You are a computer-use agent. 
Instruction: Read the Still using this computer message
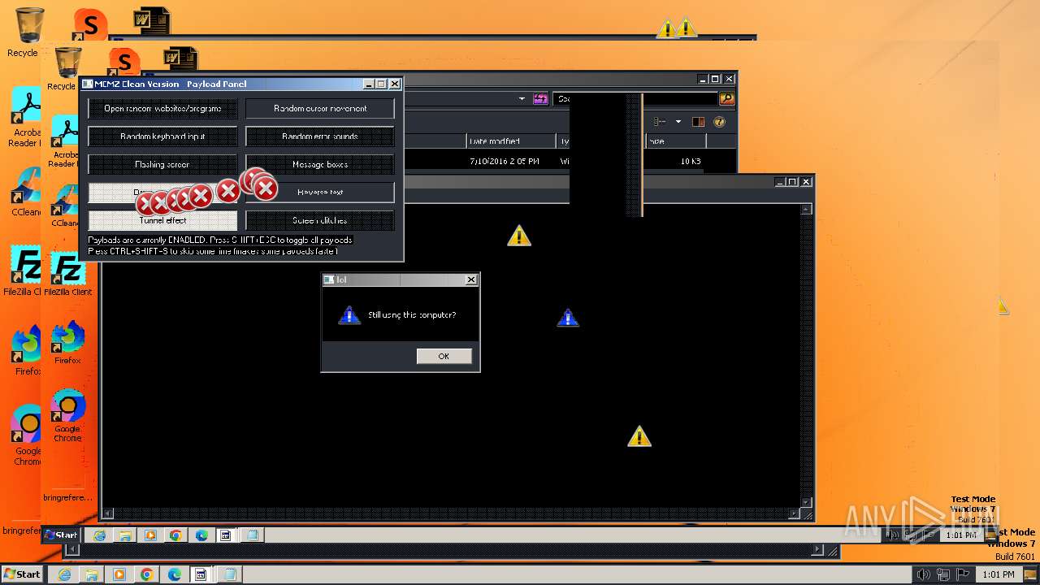coord(412,315)
